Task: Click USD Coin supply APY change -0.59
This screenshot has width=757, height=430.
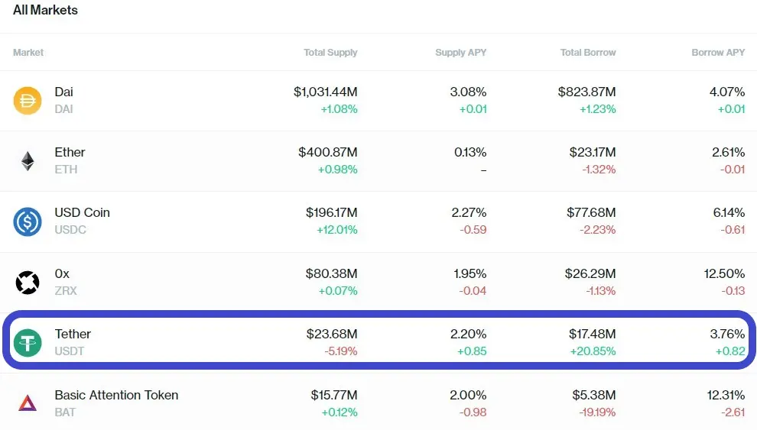Action: tap(473, 230)
